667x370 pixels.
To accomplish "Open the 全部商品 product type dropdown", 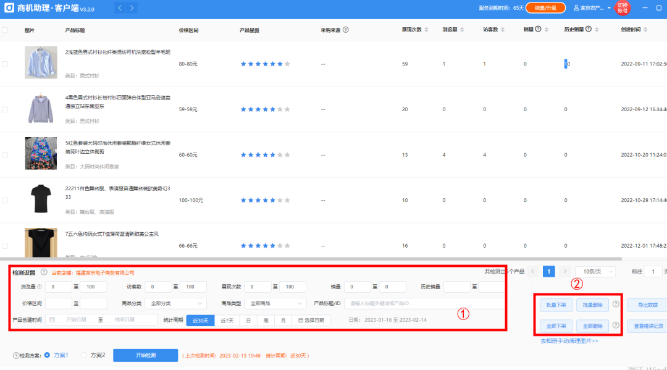I will click(275, 304).
